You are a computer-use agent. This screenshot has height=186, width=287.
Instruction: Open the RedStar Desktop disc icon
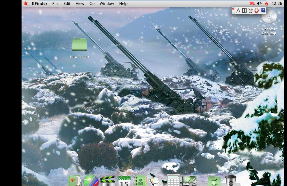click(269, 16)
